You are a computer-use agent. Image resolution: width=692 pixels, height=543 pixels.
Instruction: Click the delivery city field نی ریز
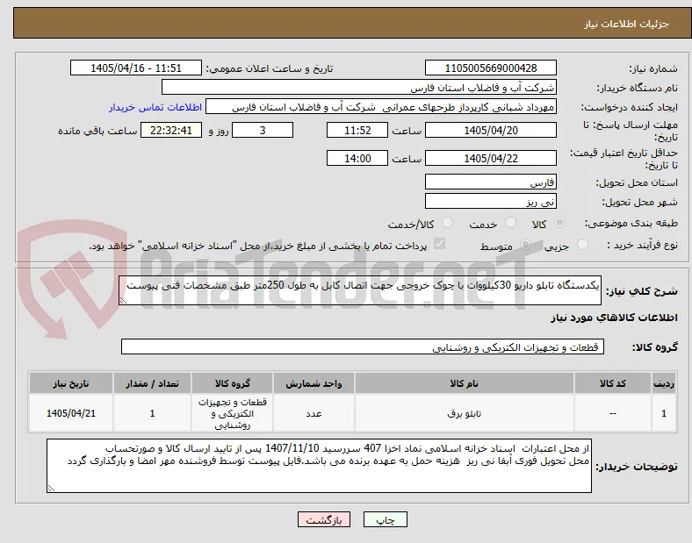pyautogui.click(x=491, y=202)
